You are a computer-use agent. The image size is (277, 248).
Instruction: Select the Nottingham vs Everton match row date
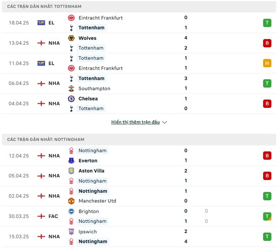19,156
